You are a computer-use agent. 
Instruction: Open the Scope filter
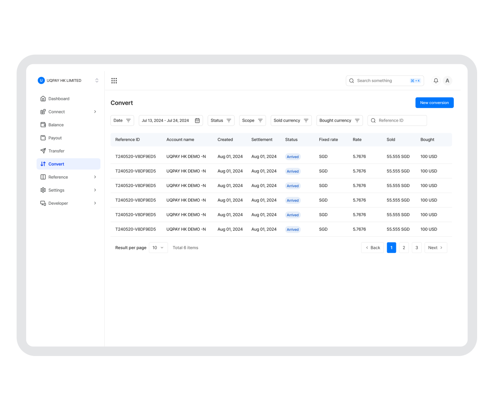tap(252, 120)
